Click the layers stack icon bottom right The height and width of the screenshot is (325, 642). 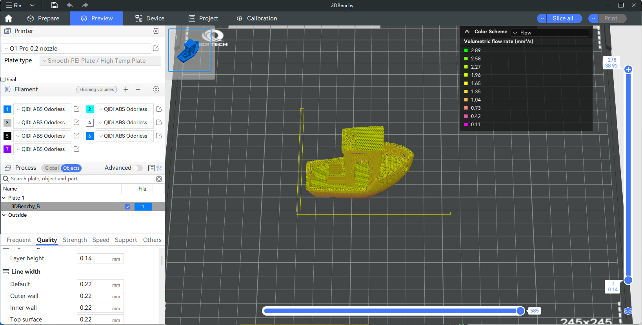pos(628,311)
